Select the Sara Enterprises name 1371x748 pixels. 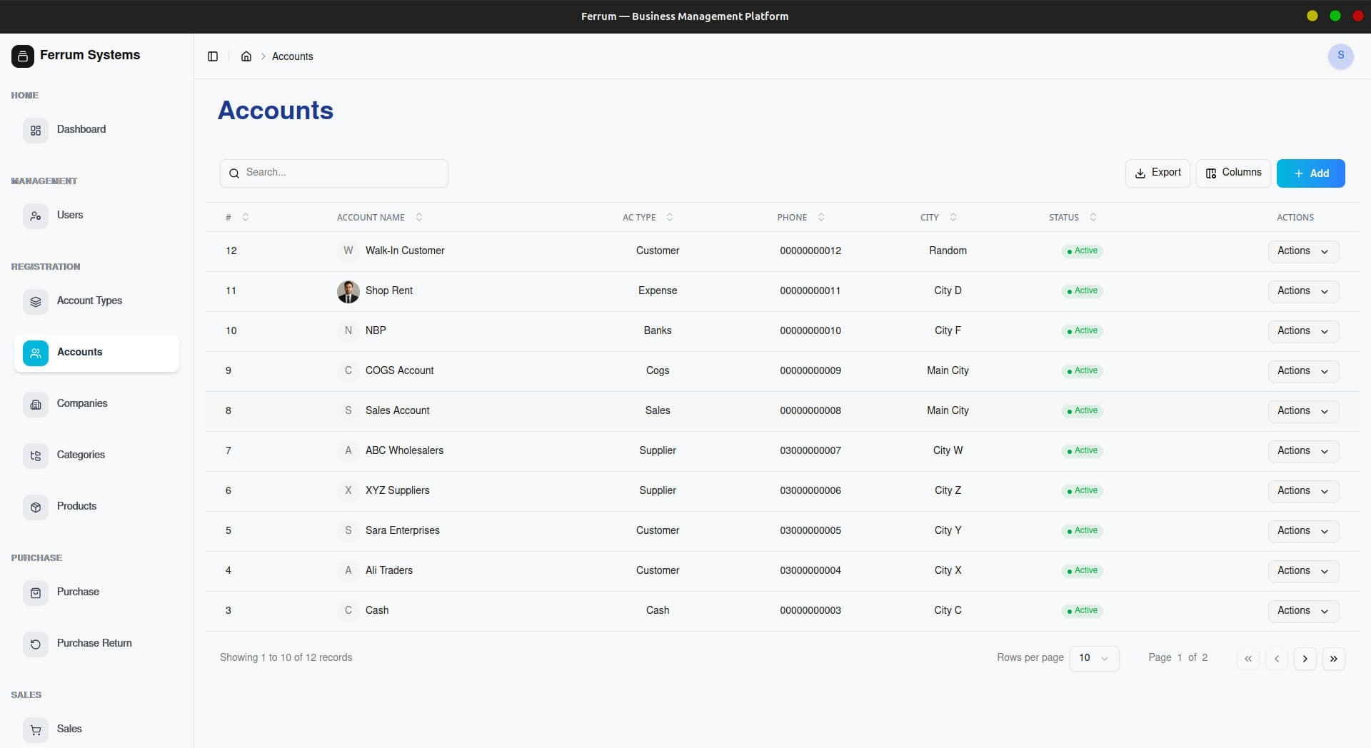point(403,530)
